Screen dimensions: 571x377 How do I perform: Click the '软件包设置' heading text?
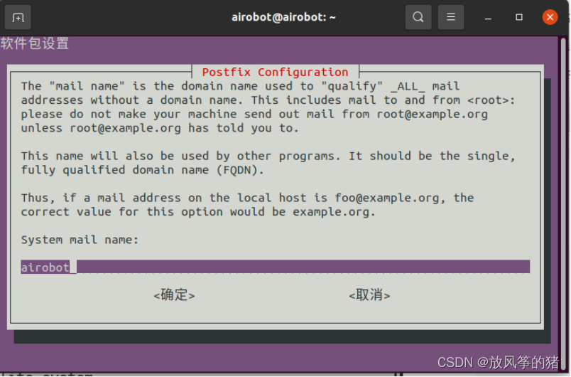coord(35,44)
